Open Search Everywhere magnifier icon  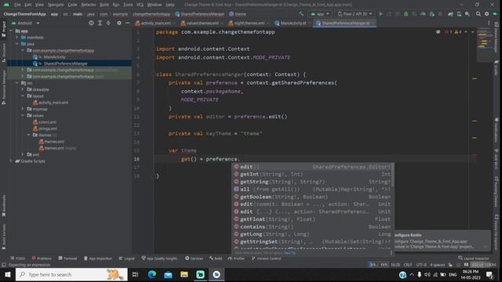tap(478, 14)
